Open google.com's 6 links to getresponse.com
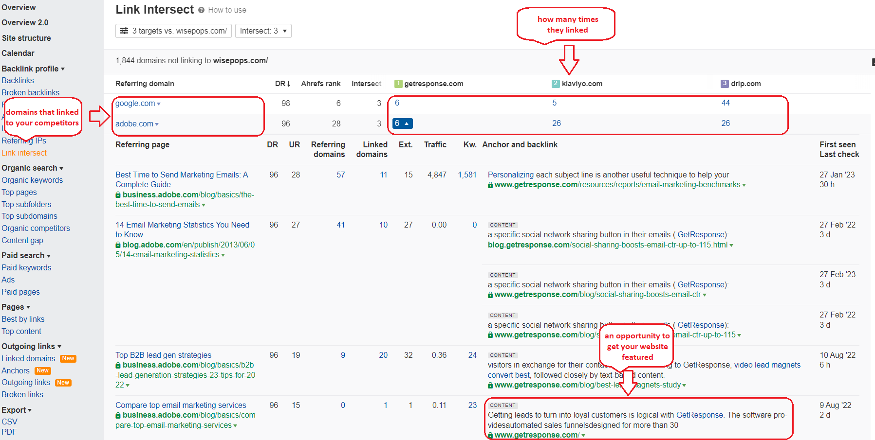 (397, 103)
